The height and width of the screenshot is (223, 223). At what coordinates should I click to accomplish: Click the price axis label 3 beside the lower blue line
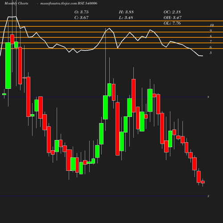click(x=208, y=196)
